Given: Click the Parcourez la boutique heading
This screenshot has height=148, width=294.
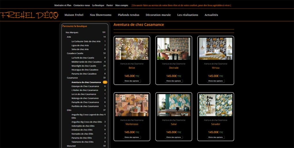Looking at the screenshot, I should tap(75, 26).
